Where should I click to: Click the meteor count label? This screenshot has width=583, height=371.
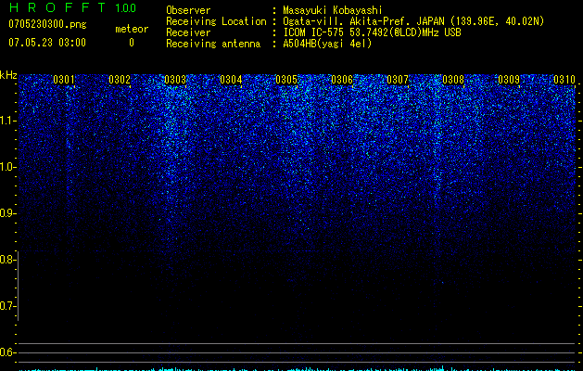point(132,29)
